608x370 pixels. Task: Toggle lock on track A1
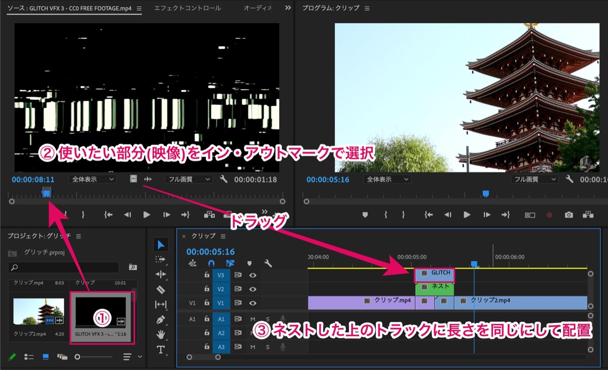(207, 319)
